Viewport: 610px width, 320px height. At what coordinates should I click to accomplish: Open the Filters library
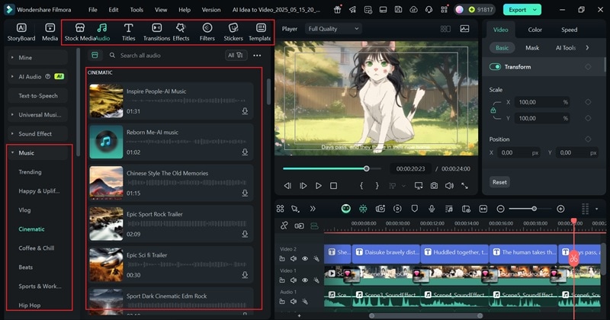207,32
